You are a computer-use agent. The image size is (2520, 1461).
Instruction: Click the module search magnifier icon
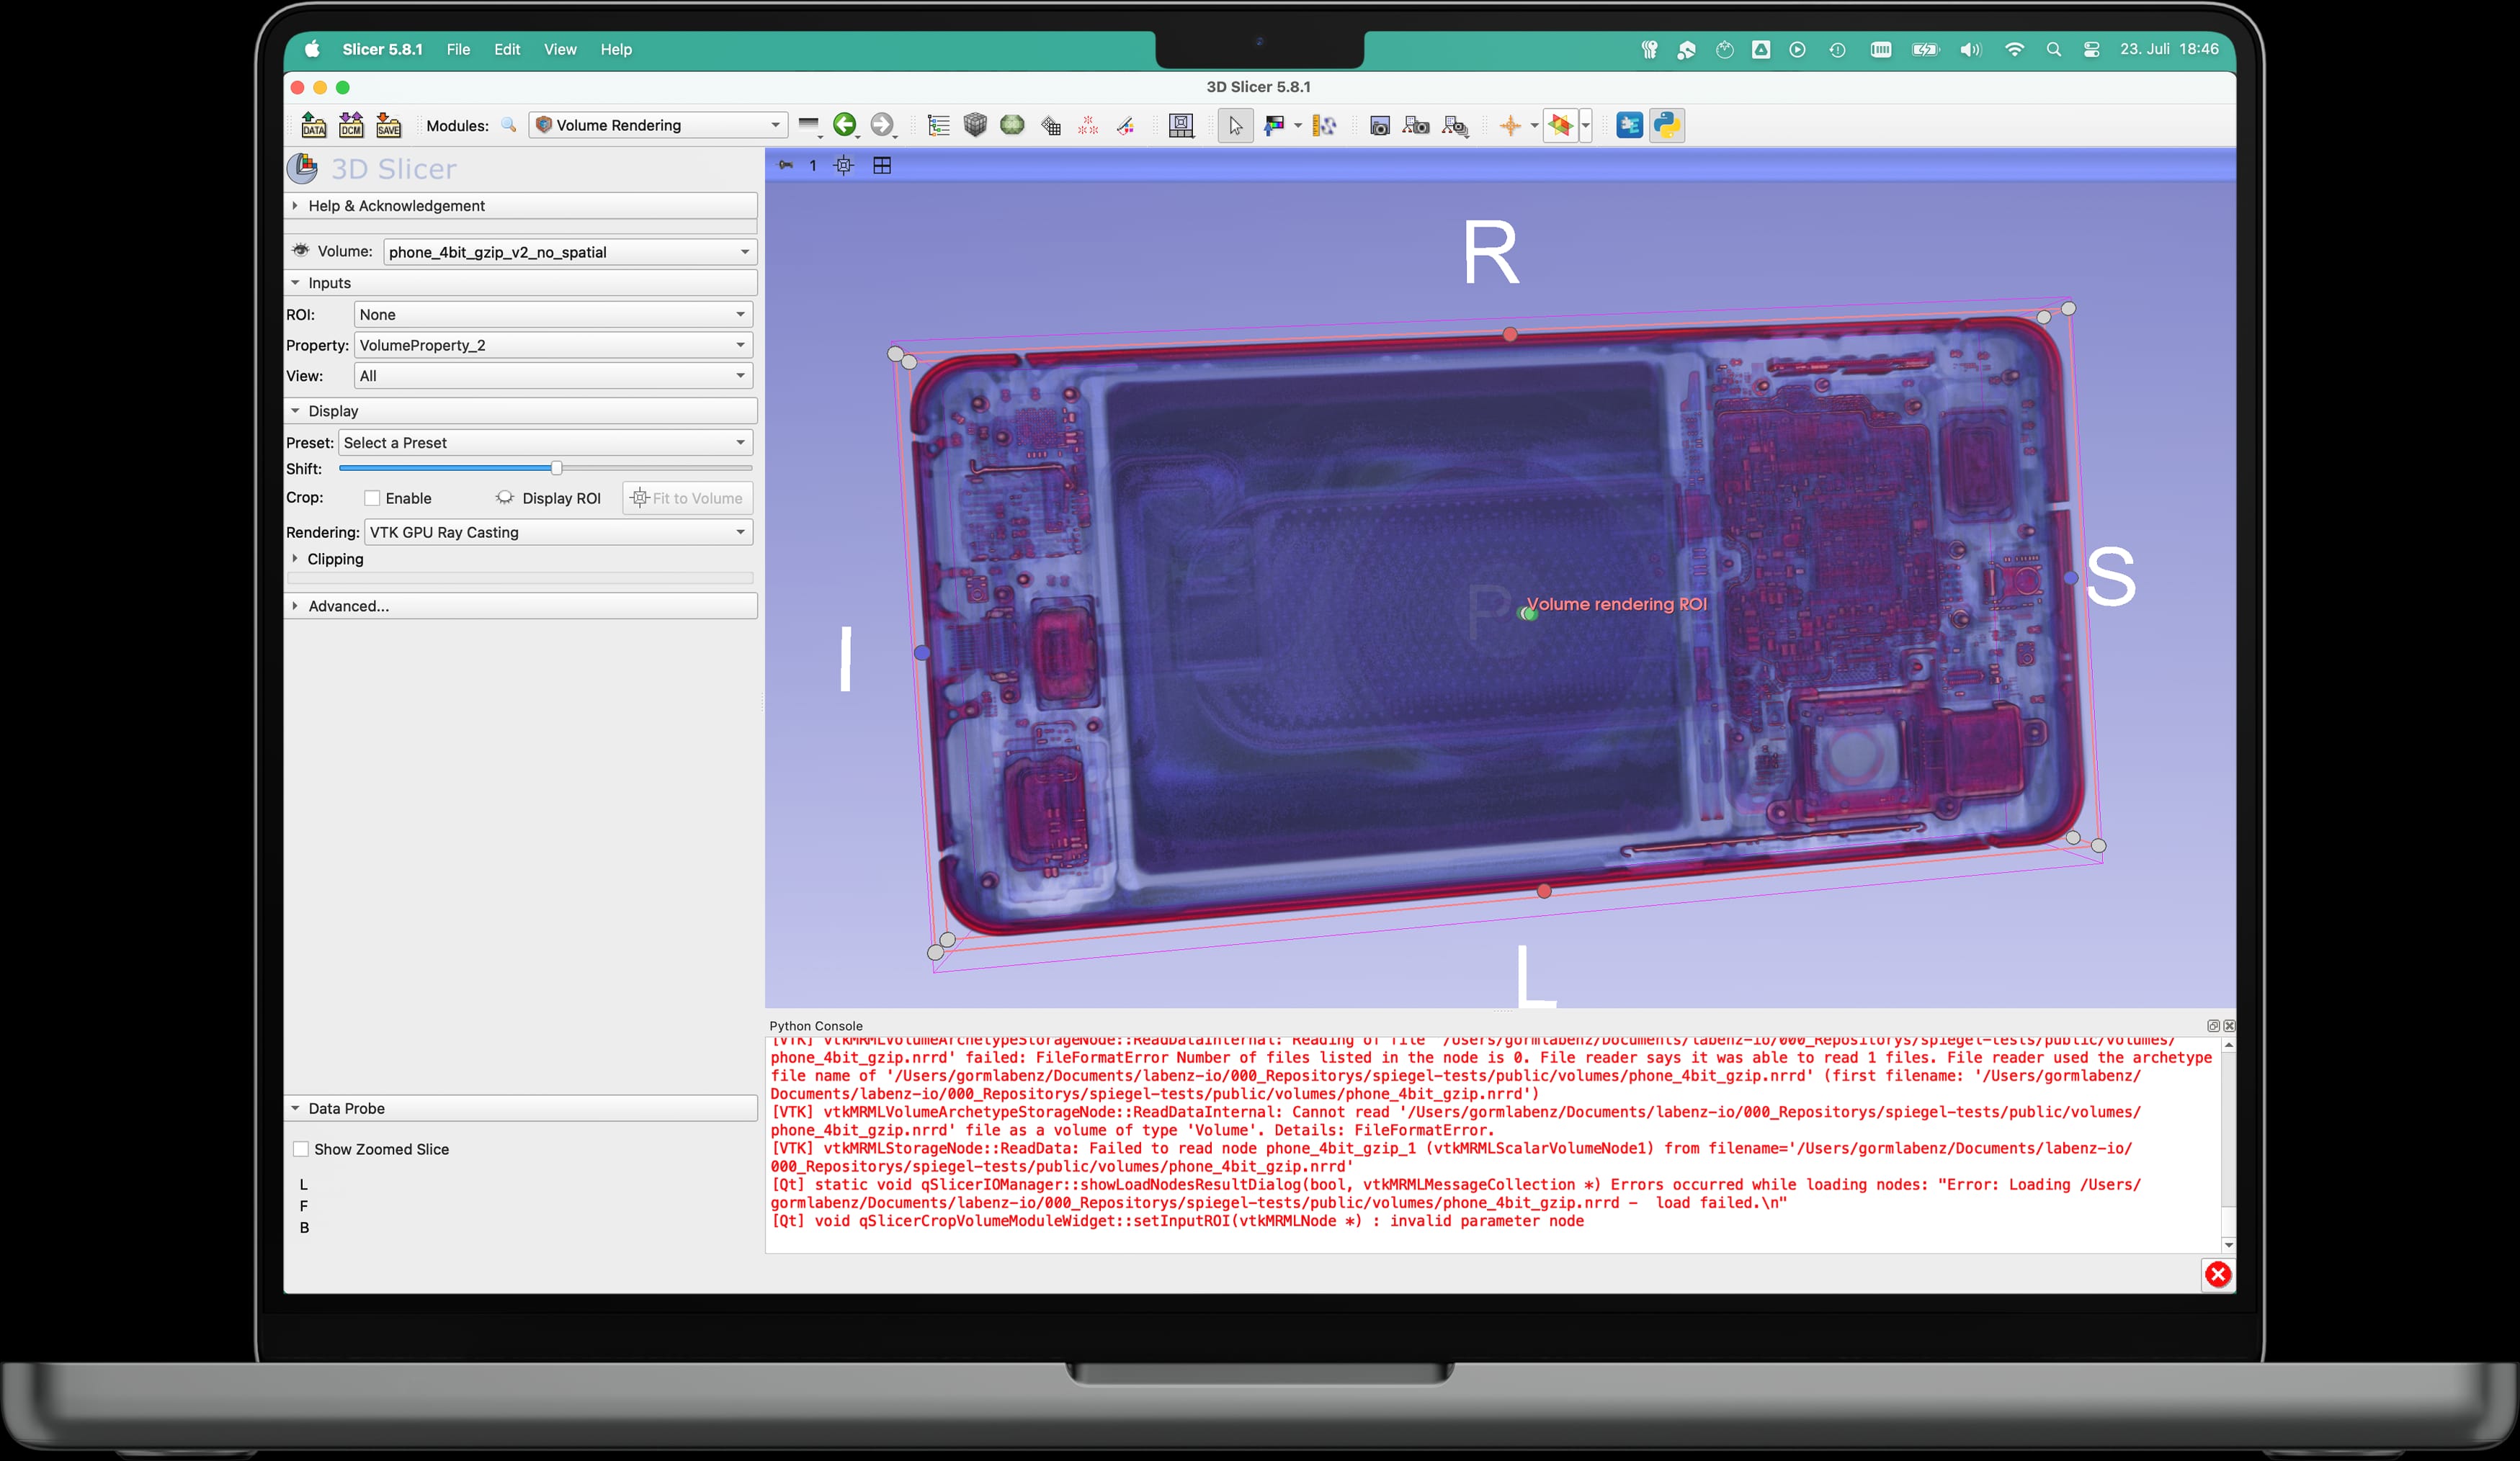[x=509, y=125]
